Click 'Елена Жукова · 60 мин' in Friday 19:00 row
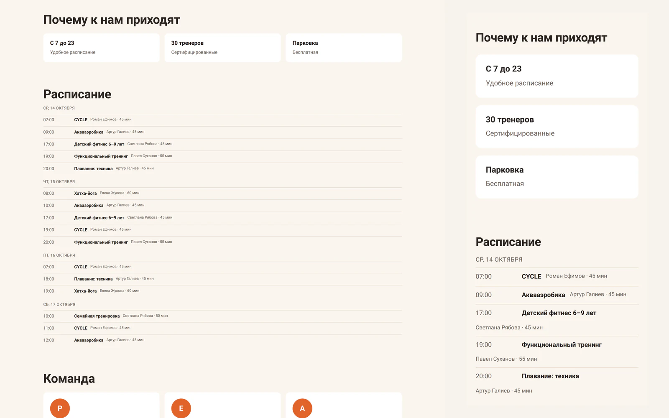 pyautogui.click(x=120, y=291)
